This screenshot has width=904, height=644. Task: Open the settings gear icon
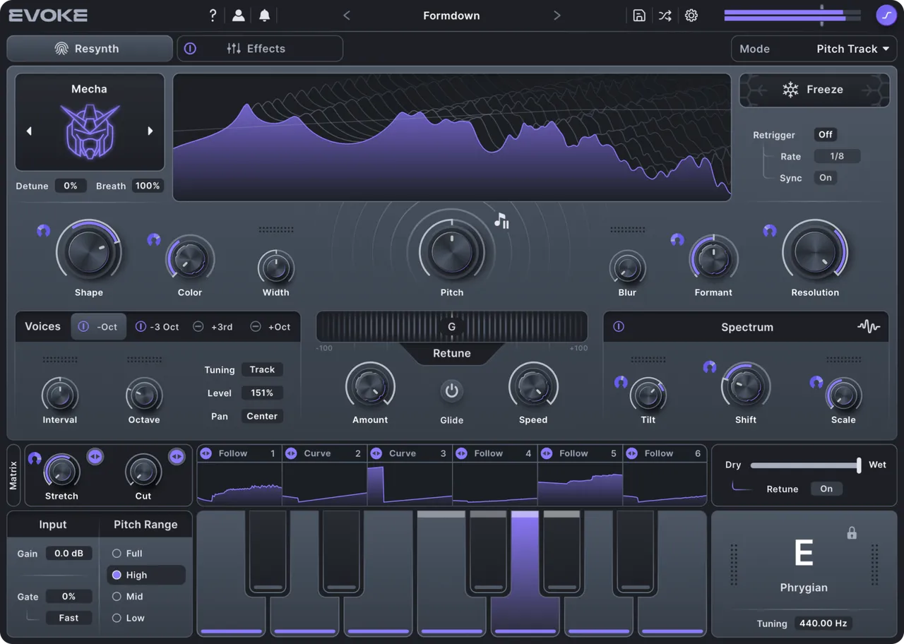691,15
